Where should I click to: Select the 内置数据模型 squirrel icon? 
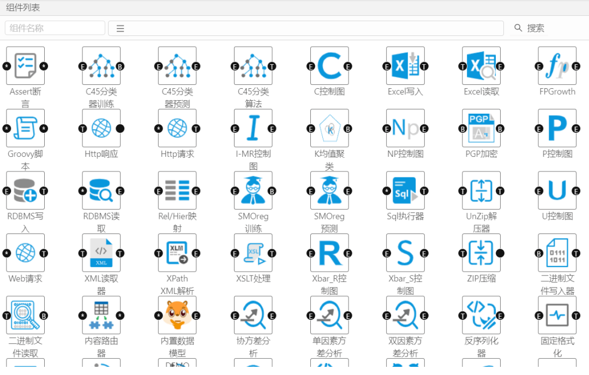177,316
